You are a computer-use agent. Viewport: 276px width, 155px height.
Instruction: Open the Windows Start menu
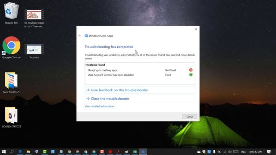coord(4,152)
